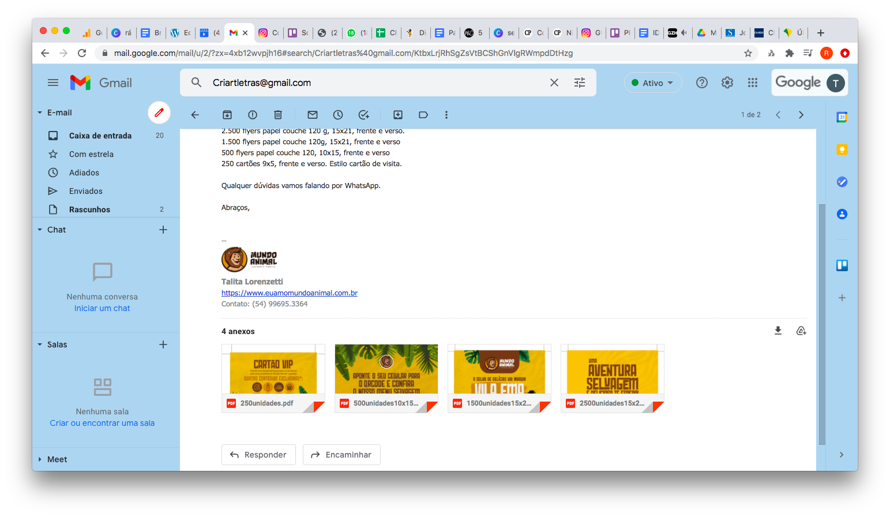Viewport: 890px width, 517px height.
Task: Open the 250unidades.pdf attachment
Action: tap(273, 379)
